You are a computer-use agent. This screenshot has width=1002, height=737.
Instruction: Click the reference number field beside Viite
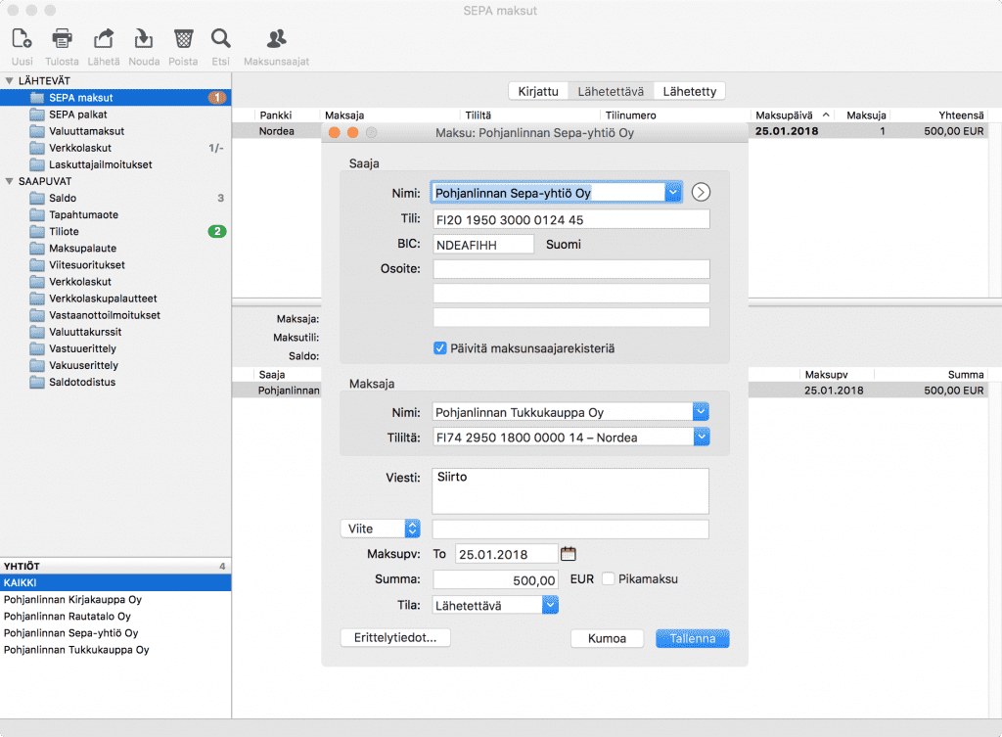pyautogui.click(x=570, y=530)
